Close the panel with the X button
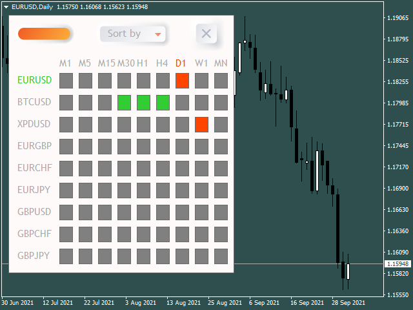Viewport: 413px width, 310px height. point(206,34)
